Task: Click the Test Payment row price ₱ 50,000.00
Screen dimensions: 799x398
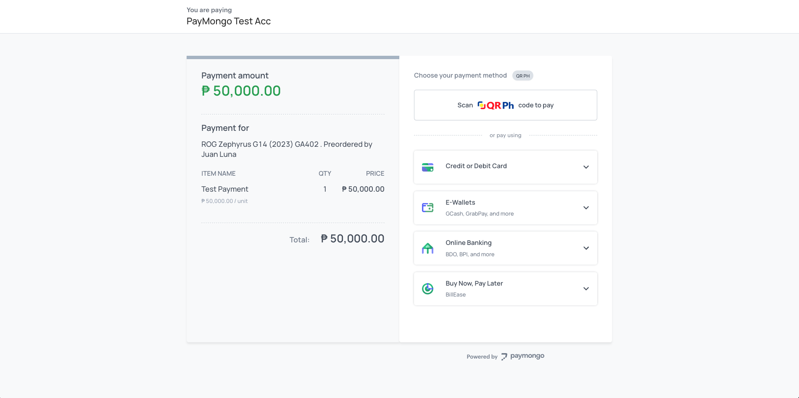Action: 363,189
